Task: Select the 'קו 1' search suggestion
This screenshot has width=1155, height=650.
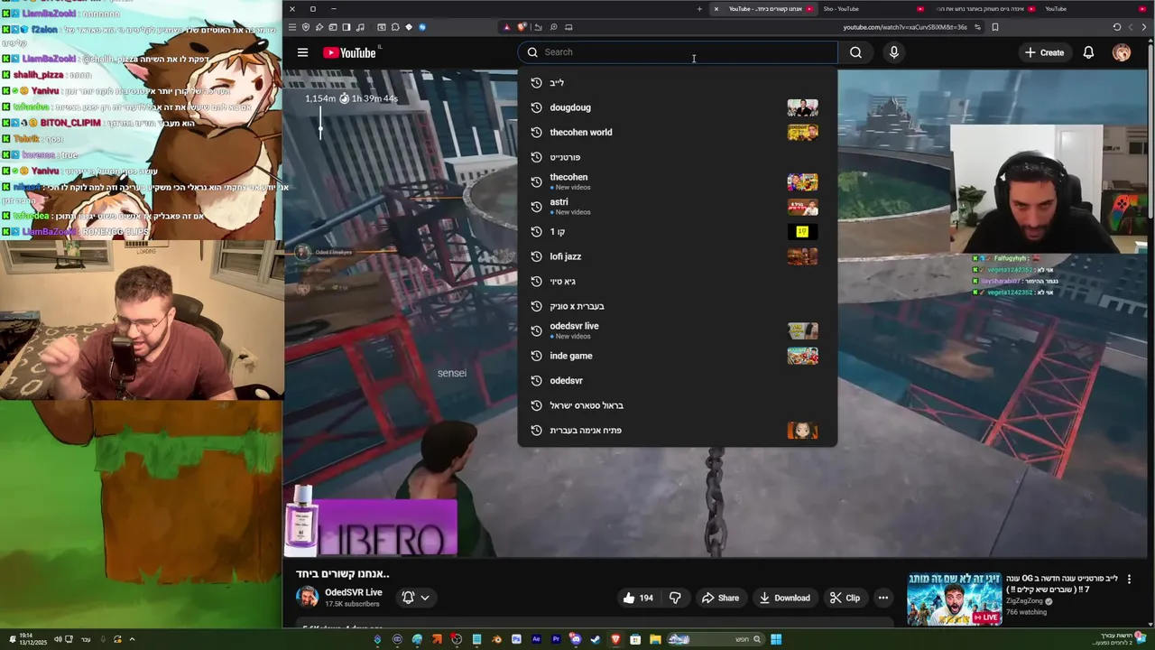Action: pos(678,232)
